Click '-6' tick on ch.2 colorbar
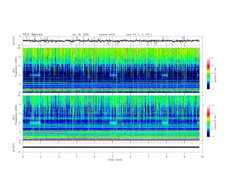Viewport: 228px width, 176px height. point(212,129)
